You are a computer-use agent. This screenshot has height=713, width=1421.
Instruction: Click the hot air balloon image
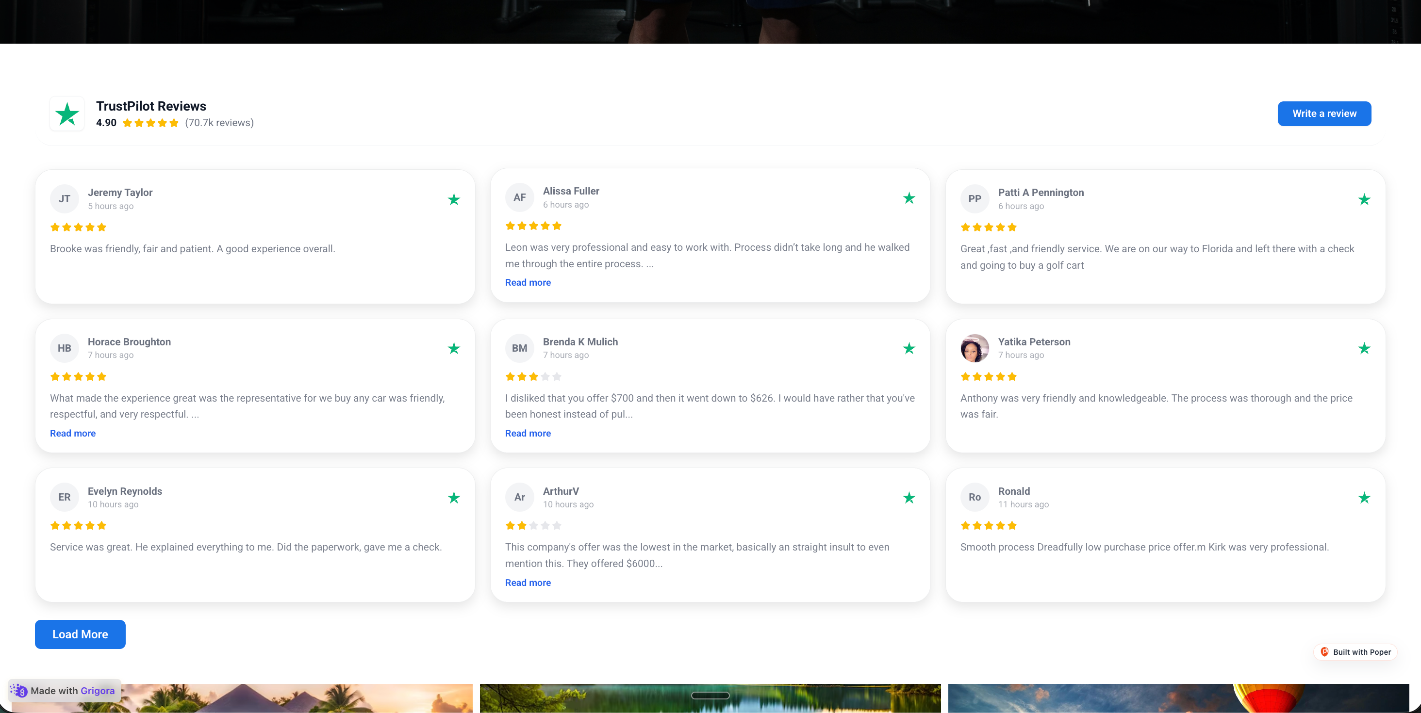pos(1179,698)
